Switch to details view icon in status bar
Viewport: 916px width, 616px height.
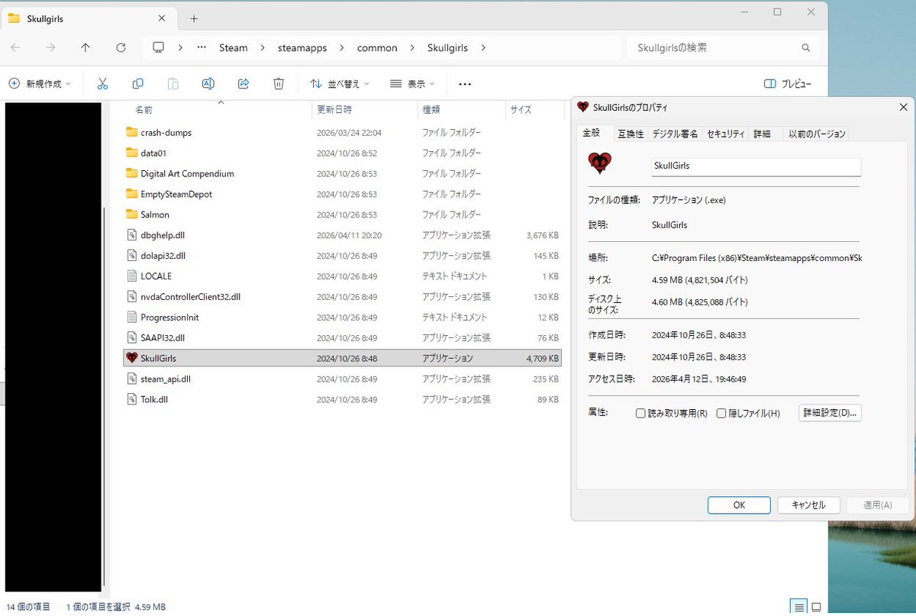[799, 608]
